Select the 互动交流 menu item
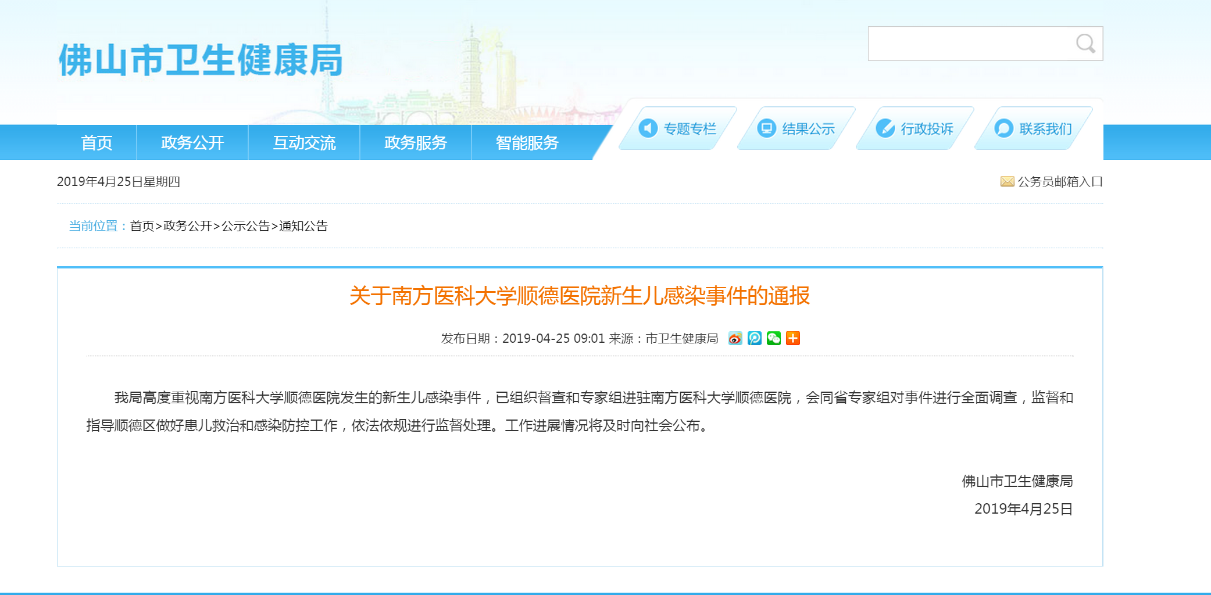The image size is (1211, 595). 304,142
